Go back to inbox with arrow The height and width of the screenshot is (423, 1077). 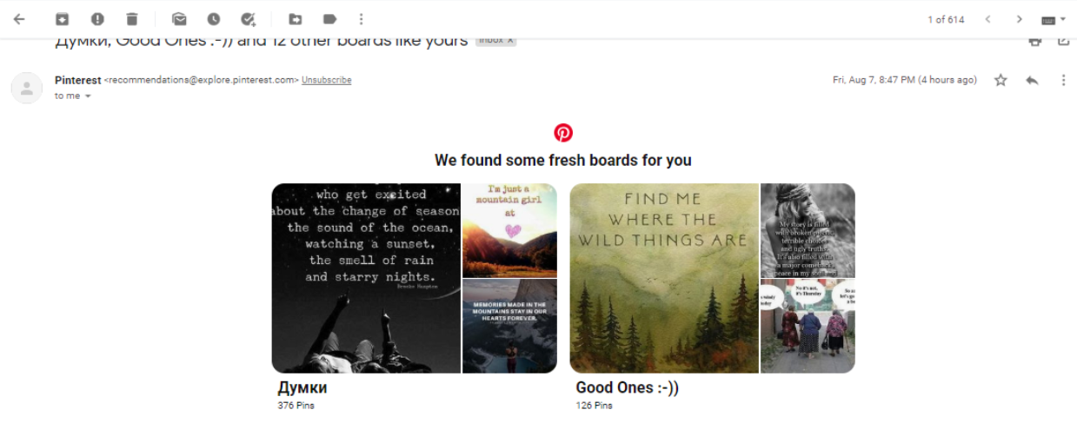pos(19,19)
